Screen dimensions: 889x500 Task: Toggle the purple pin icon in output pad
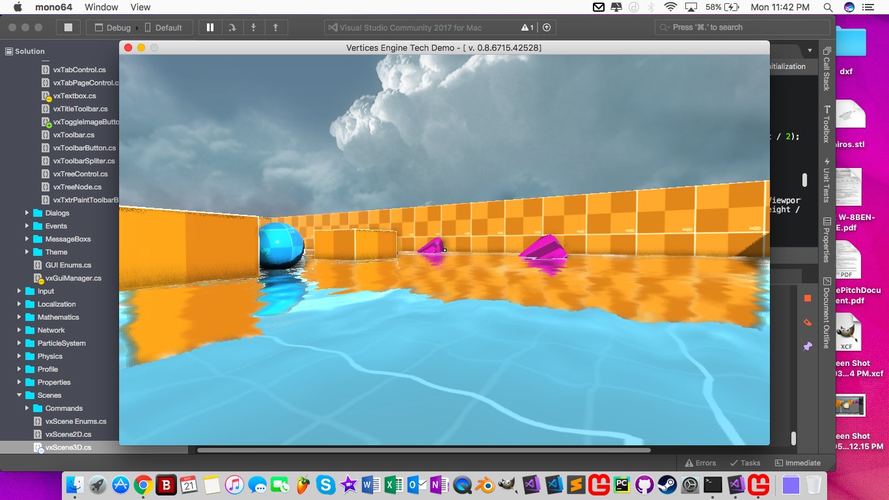808,346
